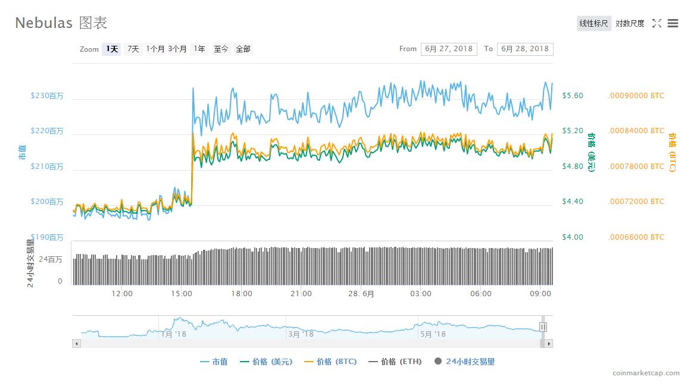The height and width of the screenshot is (386, 700).
Task: Select the 1天 zoom range
Action: click(x=112, y=49)
